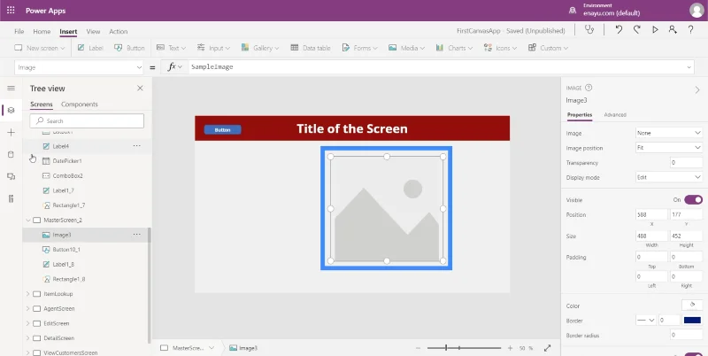Toggle the Visible switch off
This screenshot has width=708, height=356.
[x=693, y=199]
